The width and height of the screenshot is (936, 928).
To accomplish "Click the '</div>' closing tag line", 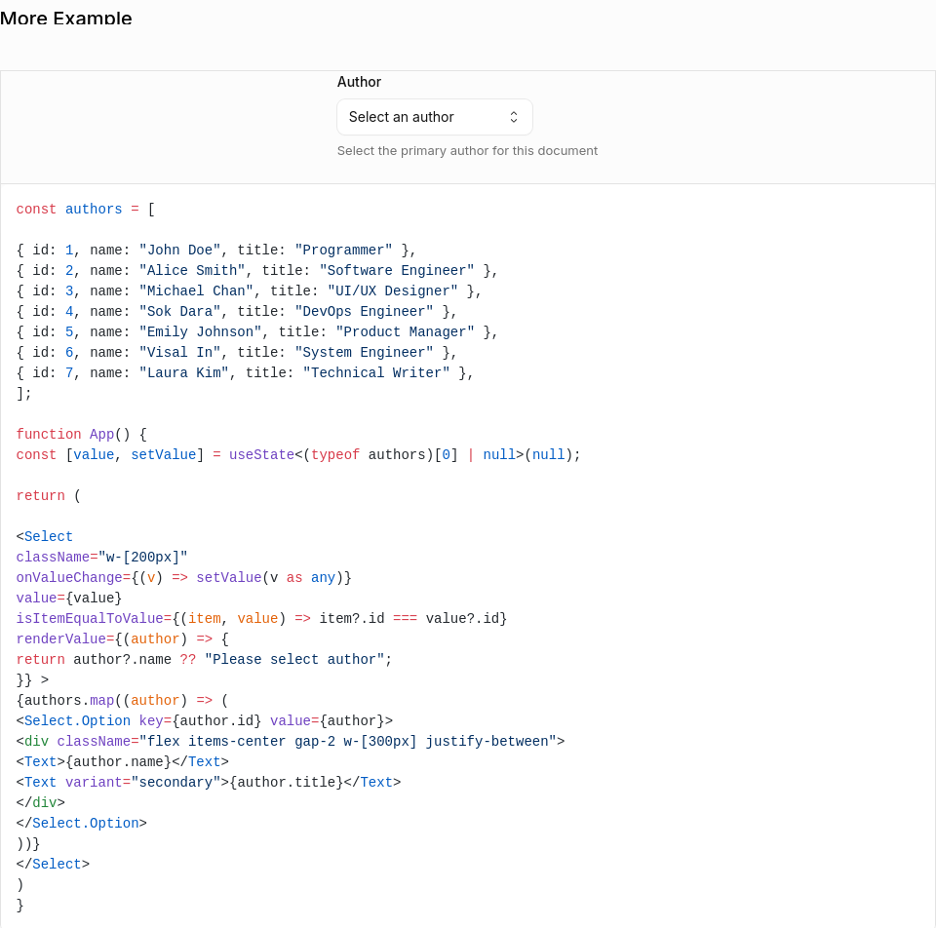I will pyautogui.click(x=41, y=802).
